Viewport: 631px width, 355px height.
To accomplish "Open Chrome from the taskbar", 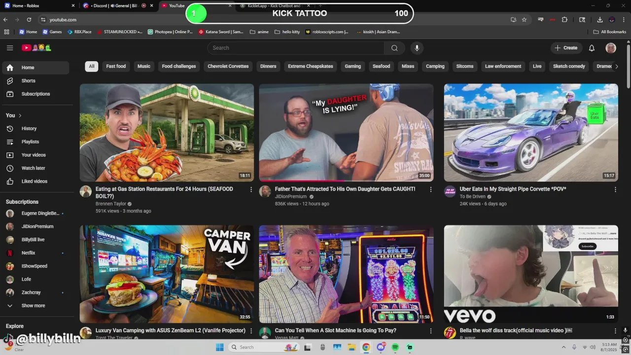I will click(366, 347).
